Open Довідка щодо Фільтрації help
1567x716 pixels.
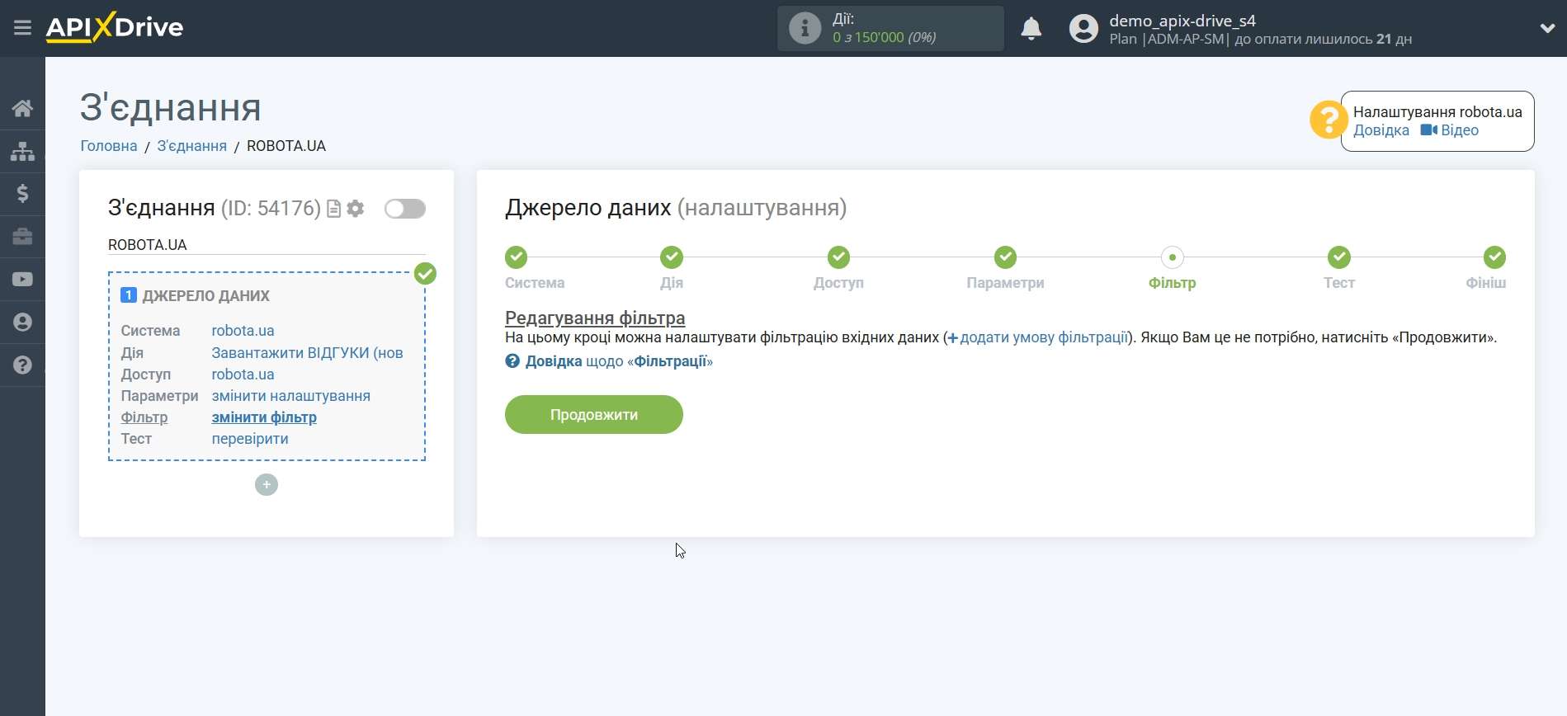tap(609, 361)
